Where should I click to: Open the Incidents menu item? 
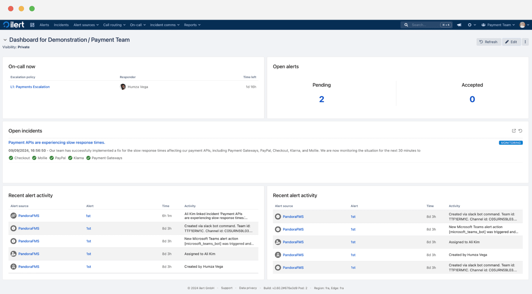point(61,25)
